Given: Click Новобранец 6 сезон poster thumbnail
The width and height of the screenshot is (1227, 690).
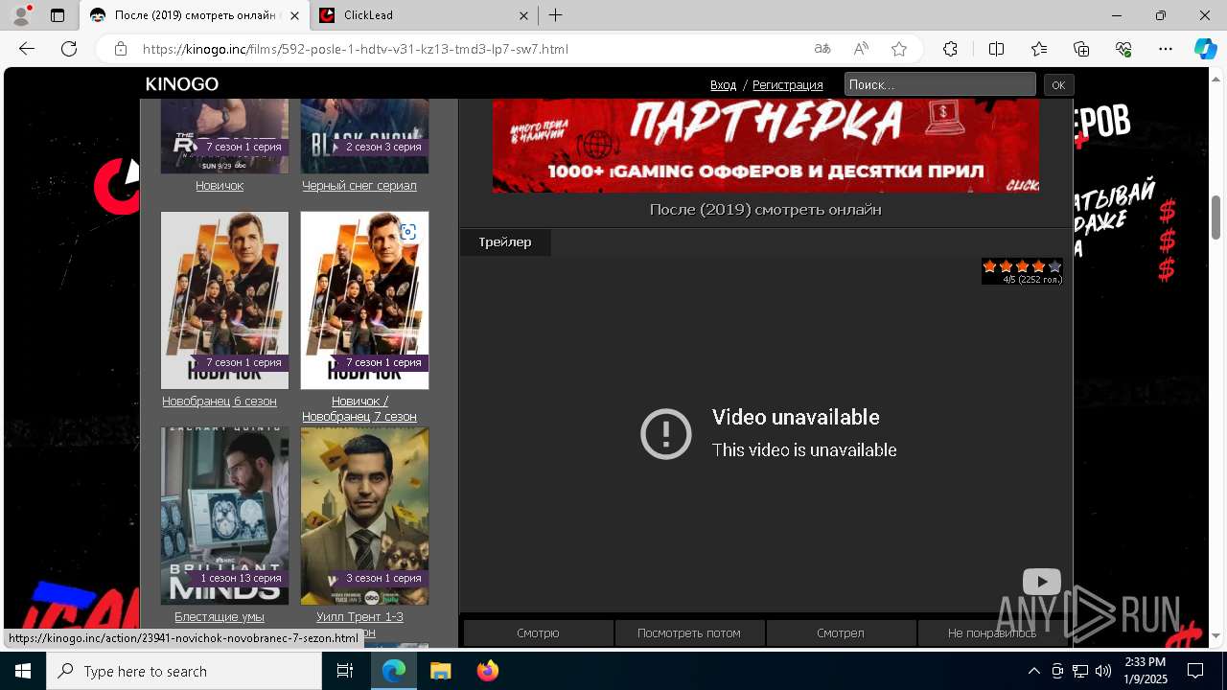Looking at the screenshot, I should (224, 300).
